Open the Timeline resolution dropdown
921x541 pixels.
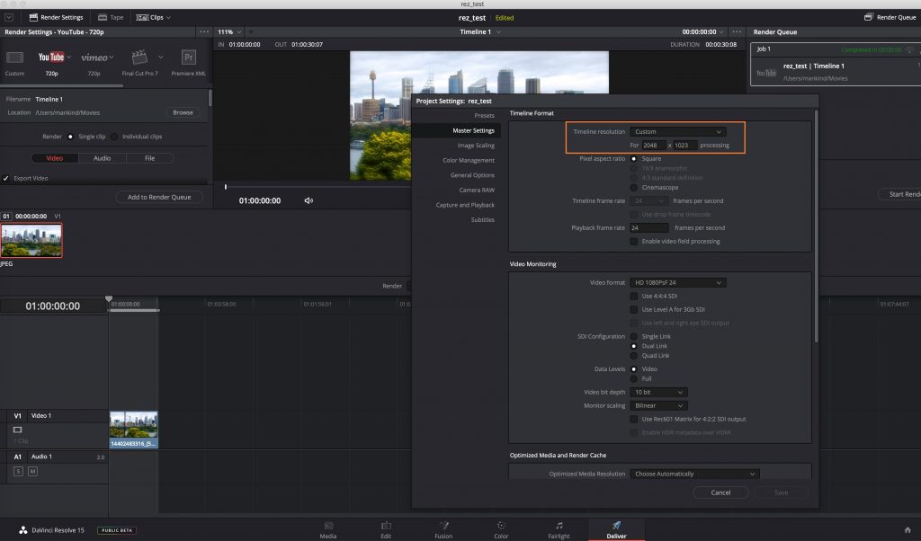point(678,132)
